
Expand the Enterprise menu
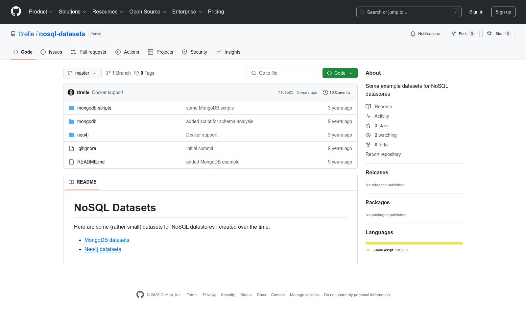(187, 12)
